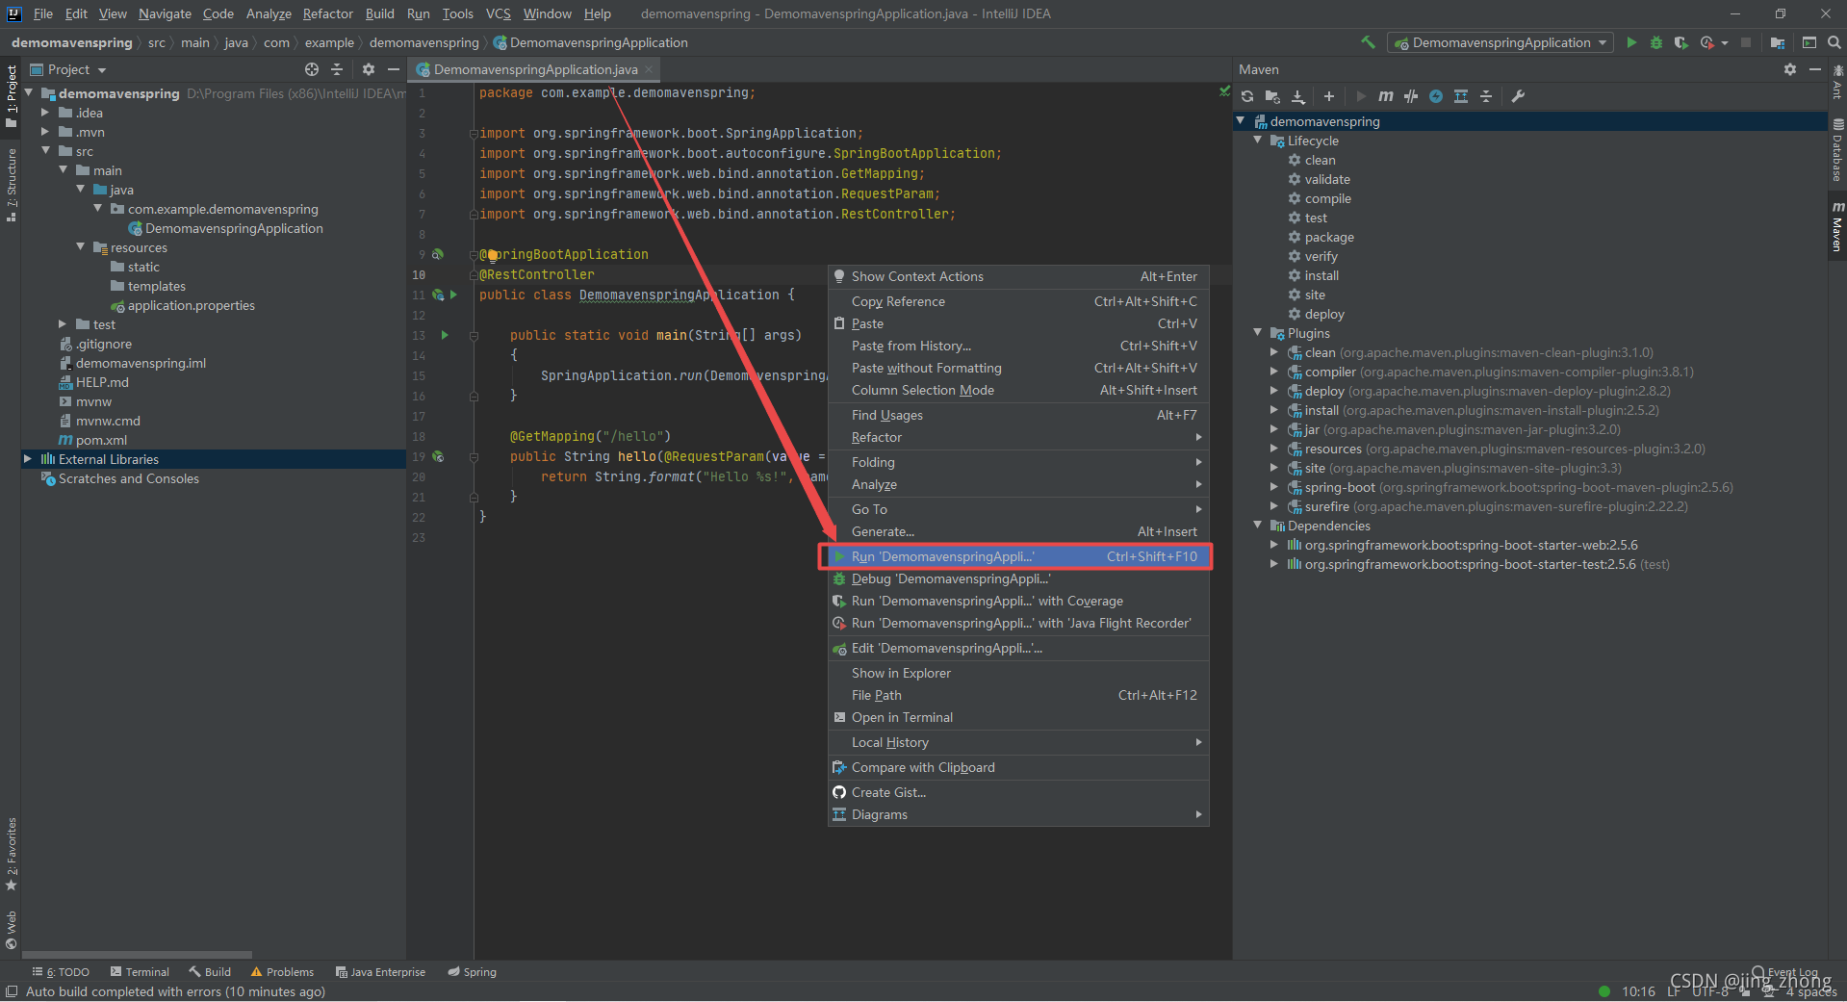The height and width of the screenshot is (1002, 1847).
Task: Click the 10:16 caret position indicator in status bar
Action: (x=1638, y=991)
